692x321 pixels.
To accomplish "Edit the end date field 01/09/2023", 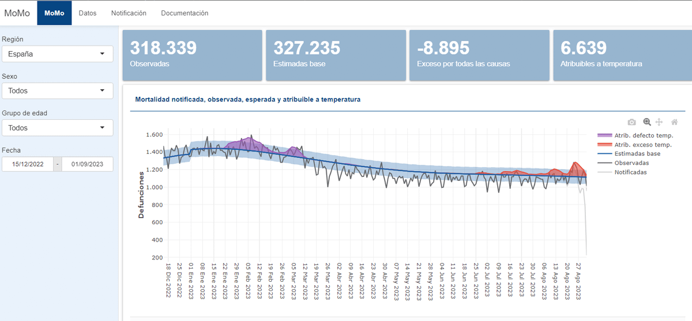I will click(x=87, y=164).
